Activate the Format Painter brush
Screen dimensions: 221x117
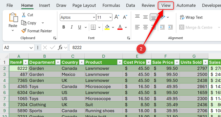click(x=24, y=31)
